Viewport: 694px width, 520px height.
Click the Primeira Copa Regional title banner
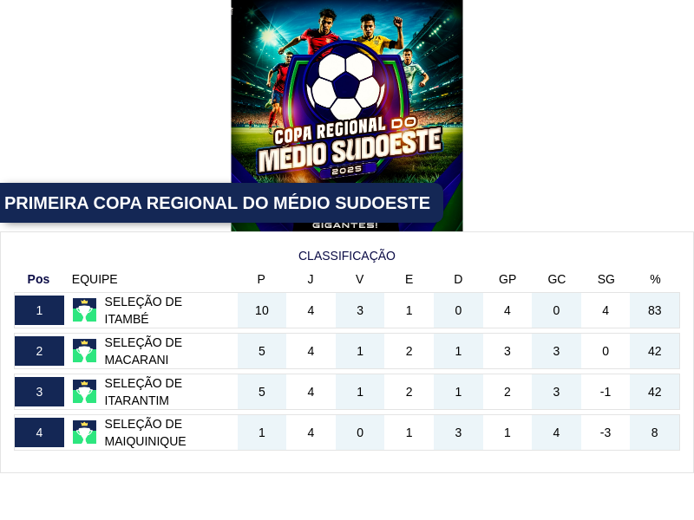point(218,203)
